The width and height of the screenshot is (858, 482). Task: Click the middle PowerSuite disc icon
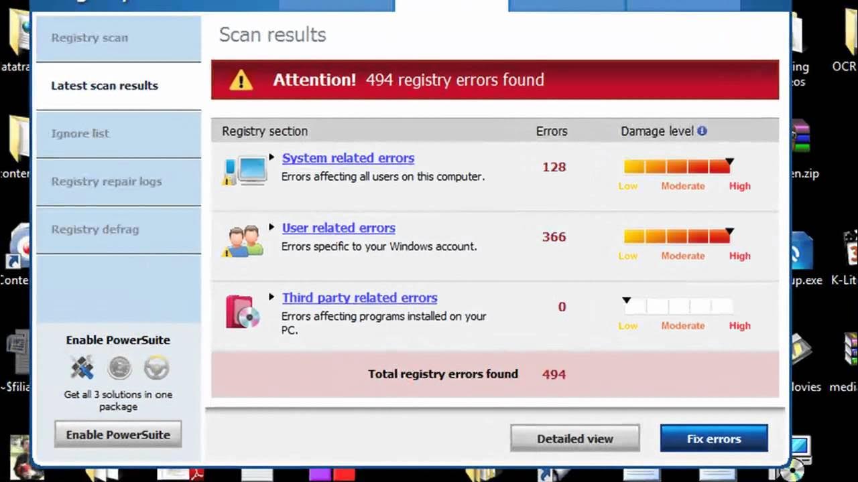(x=119, y=367)
